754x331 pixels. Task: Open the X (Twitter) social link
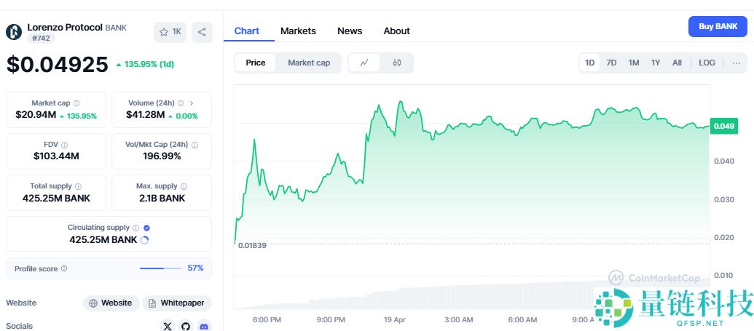[168, 326]
